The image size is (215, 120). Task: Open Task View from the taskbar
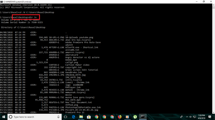click(66, 117)
